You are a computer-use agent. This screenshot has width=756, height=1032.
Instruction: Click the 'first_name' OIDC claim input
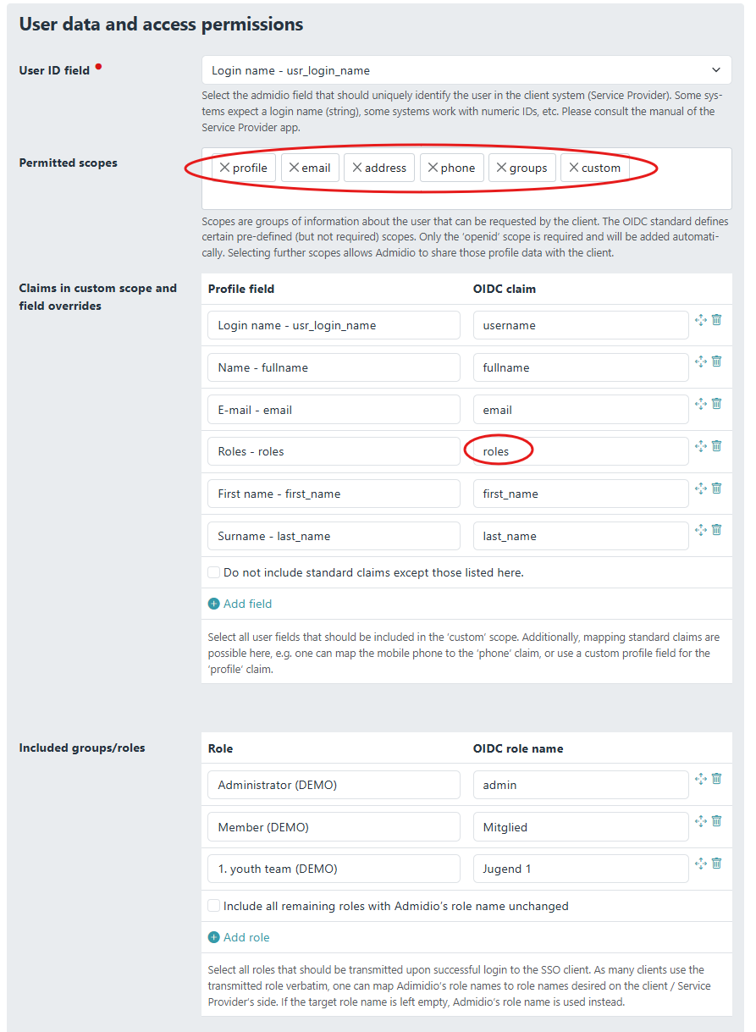coord(580,494)
